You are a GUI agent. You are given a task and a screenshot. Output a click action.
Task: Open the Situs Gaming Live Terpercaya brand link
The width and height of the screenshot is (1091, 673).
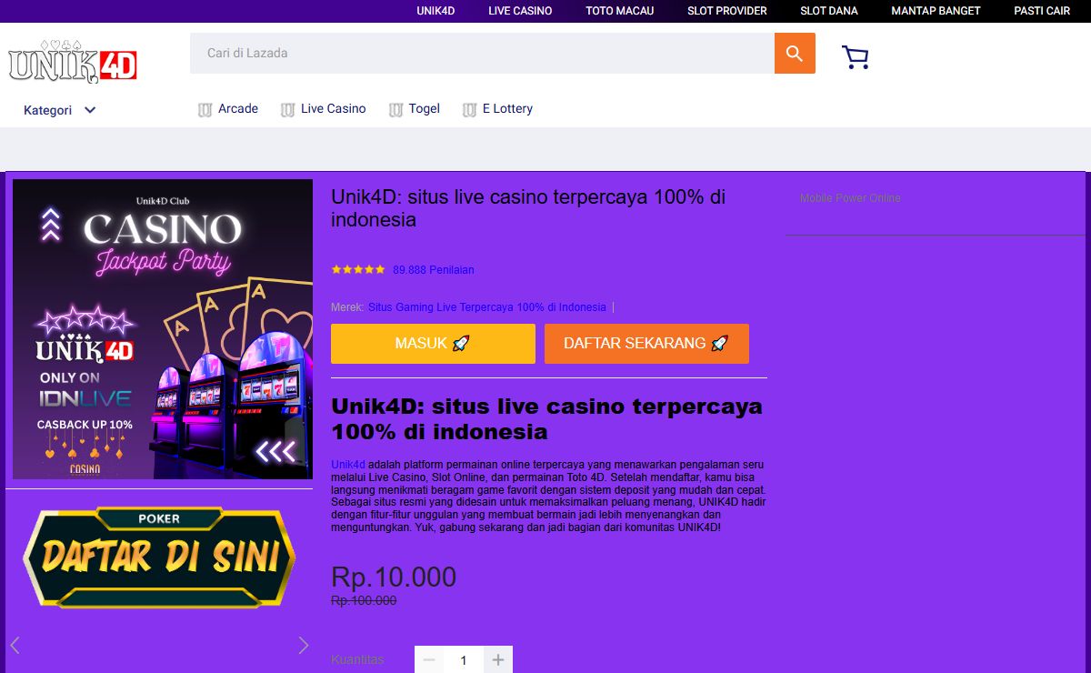487,307
